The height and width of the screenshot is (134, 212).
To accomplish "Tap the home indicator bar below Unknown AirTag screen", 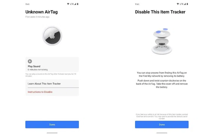I will [52, 133].
